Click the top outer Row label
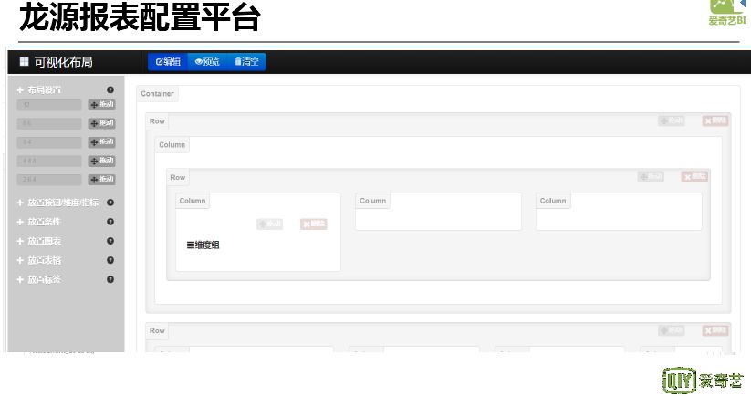Screen dimensions: 751x396 157,121
